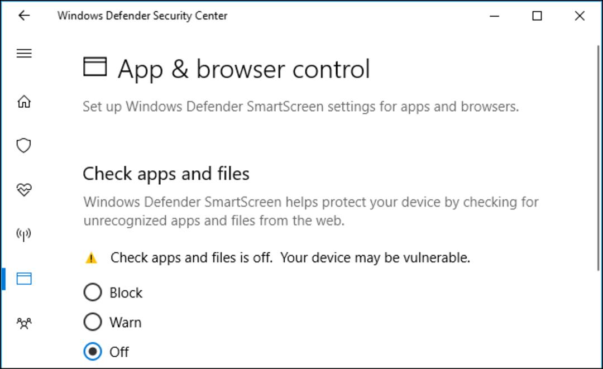Go back using the arrow in title bar
603x369 pixels.
point(24,16)
